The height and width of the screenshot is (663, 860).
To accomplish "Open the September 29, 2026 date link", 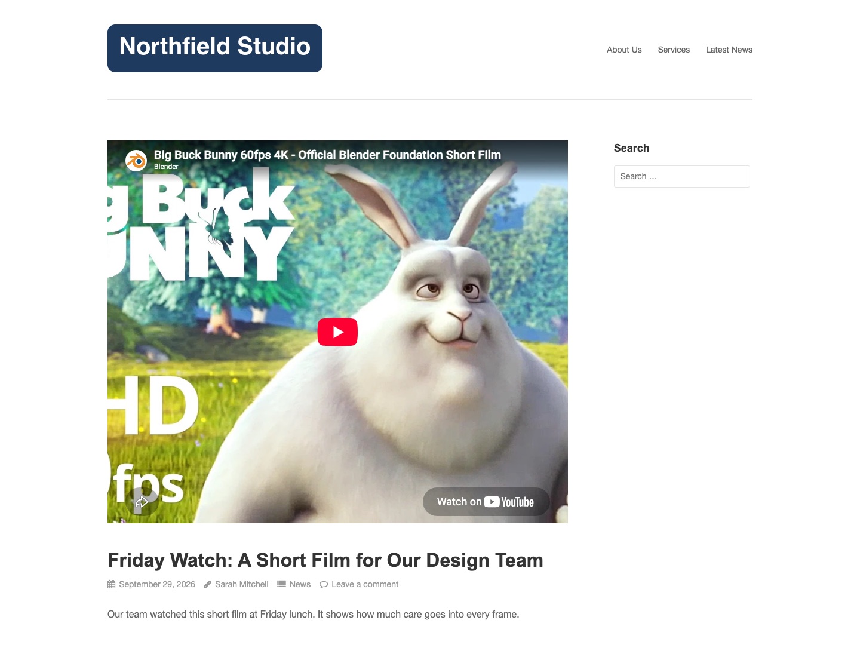I will (157, 584).
